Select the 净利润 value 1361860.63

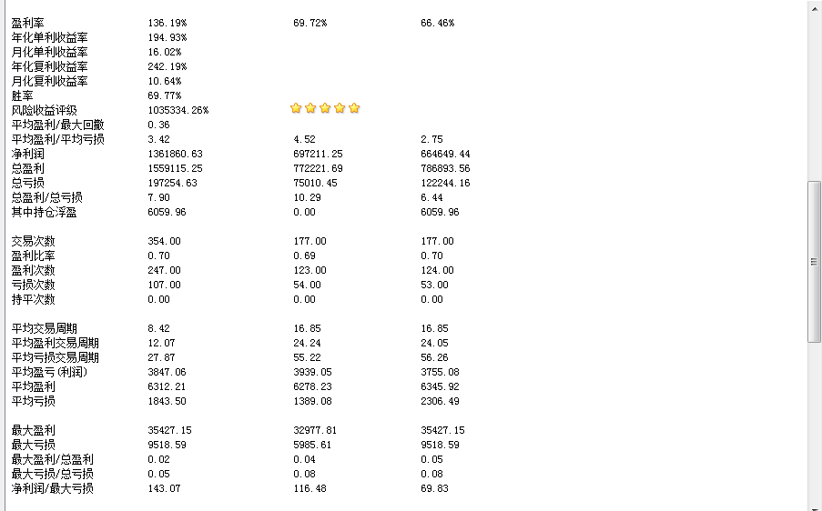175,154
